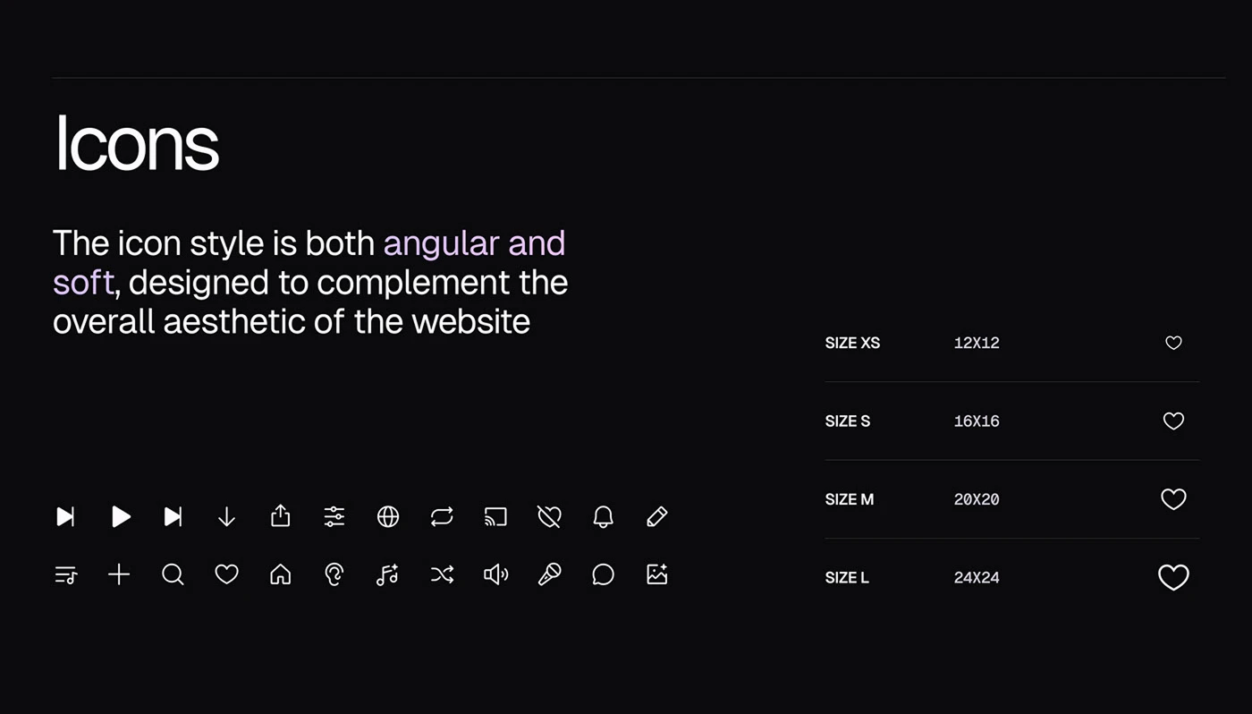1252x714 pixels.
Task: Toggle the shuffle arrows icon
Action: point(442,574)
